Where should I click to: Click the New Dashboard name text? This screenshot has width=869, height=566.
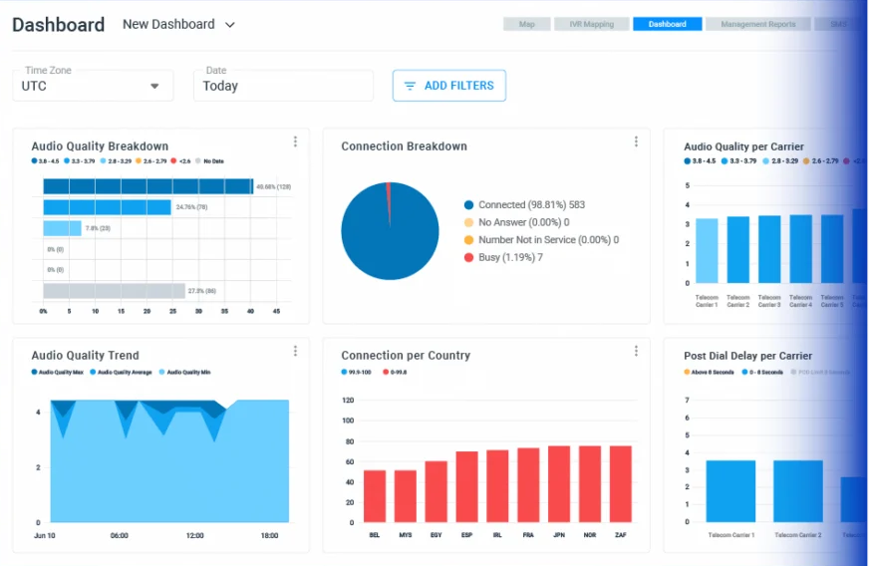[x=168, y=24]
